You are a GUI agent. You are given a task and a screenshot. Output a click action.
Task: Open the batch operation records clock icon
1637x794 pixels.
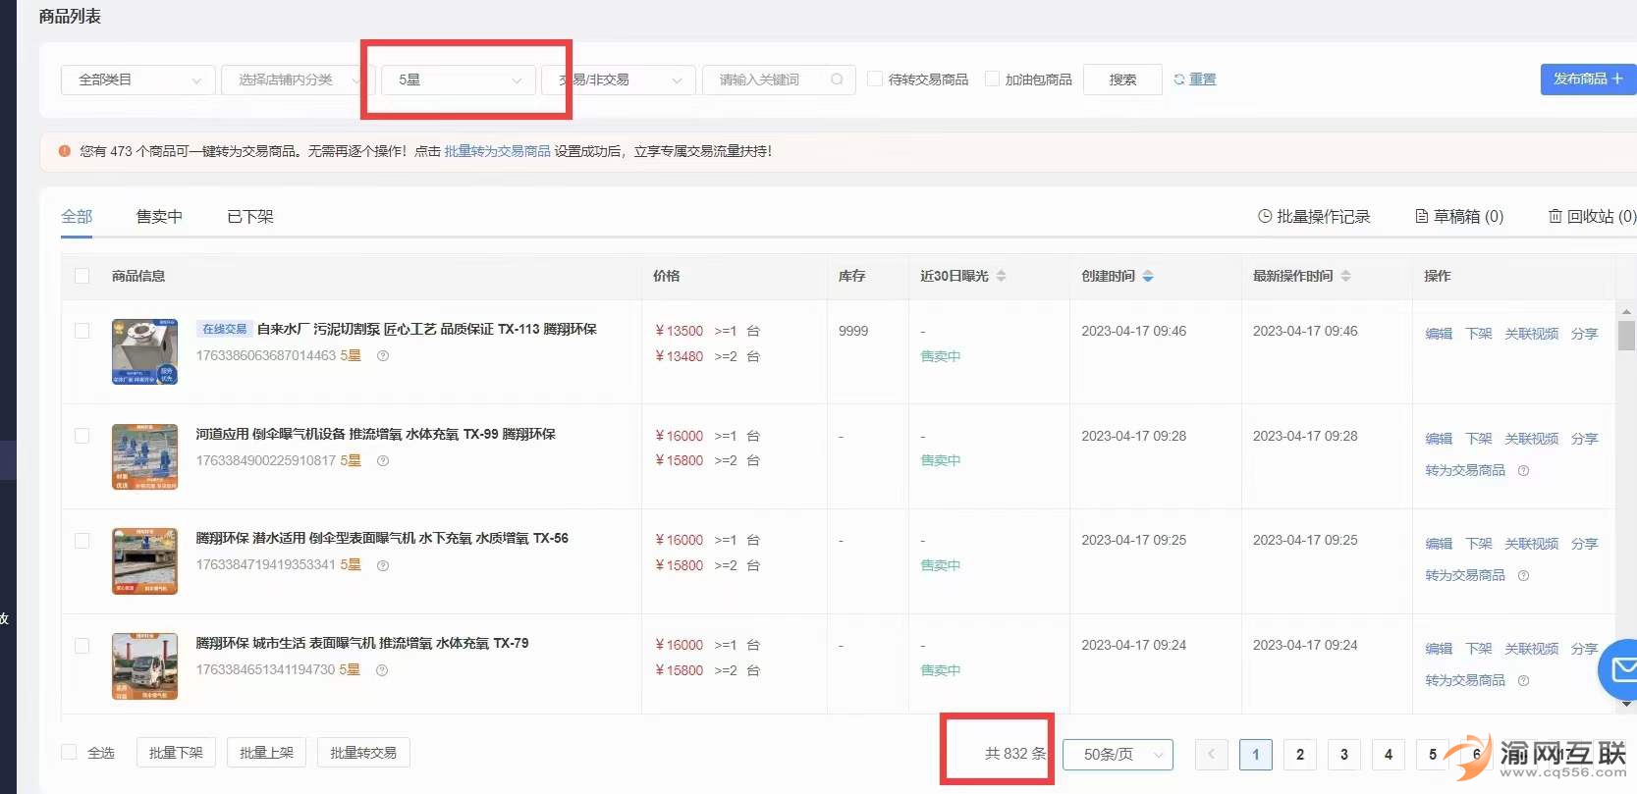pyautogui.click(x=1265, y=216)
